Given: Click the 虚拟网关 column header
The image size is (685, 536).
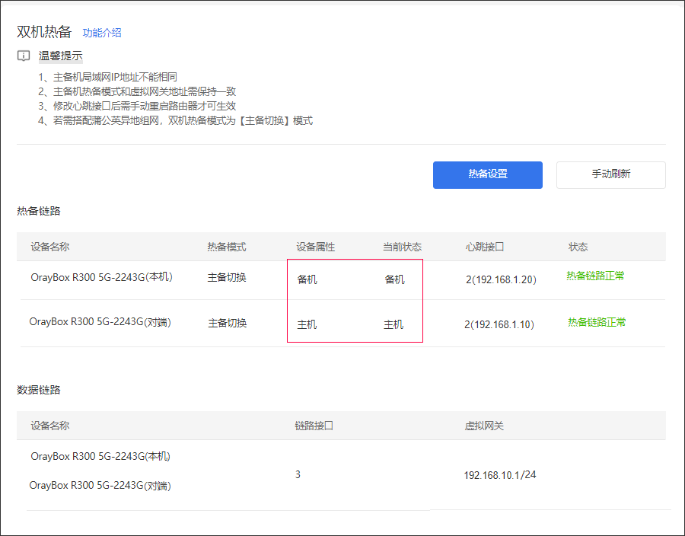Looking at the screenshot, I should tap(484, 426).
